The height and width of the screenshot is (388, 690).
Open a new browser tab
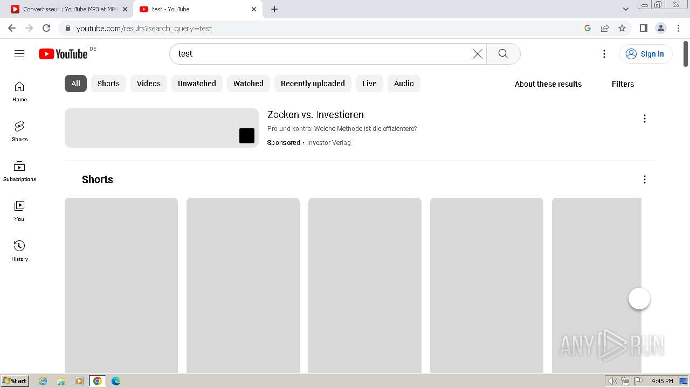[x=274, y=9]
